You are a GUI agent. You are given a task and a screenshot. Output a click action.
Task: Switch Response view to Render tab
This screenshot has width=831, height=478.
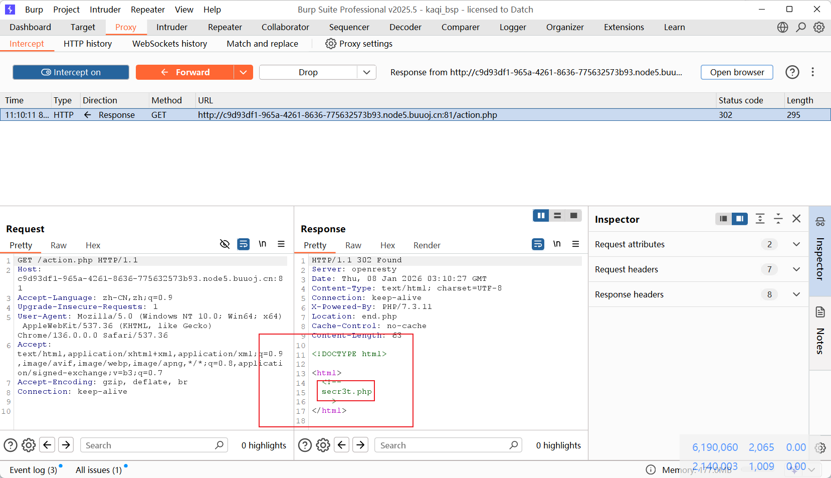click(427, 245)
